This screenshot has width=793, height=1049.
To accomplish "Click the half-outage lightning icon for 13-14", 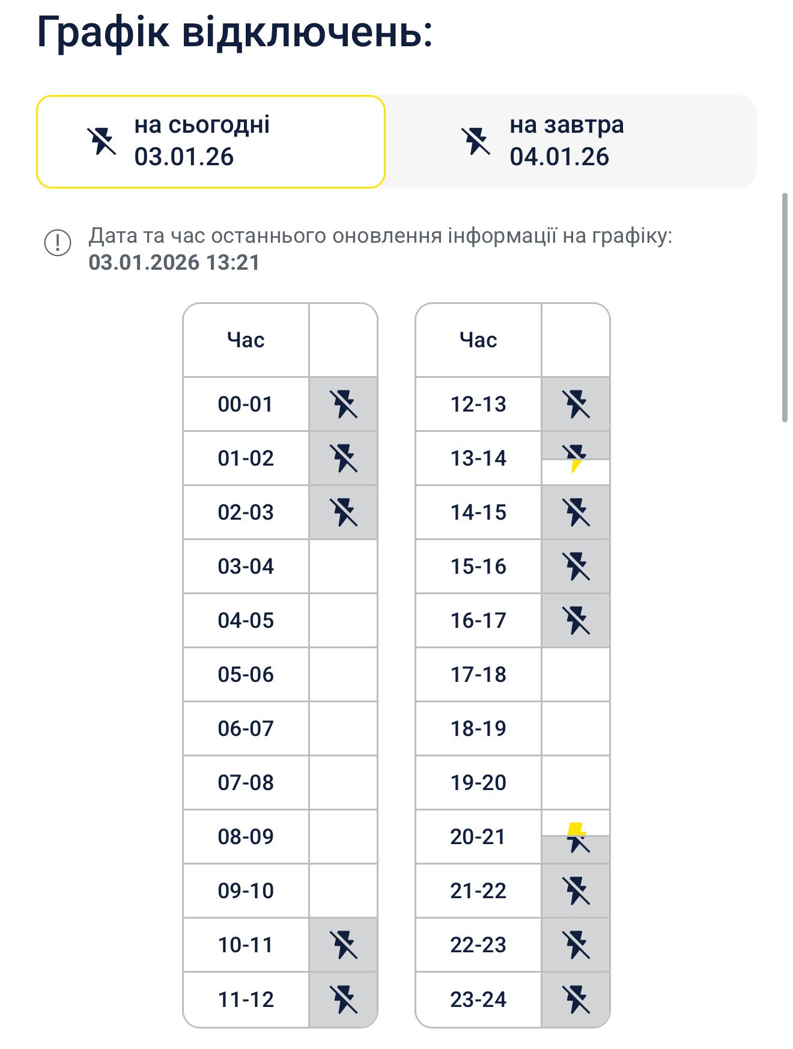I will pos(576,458).
